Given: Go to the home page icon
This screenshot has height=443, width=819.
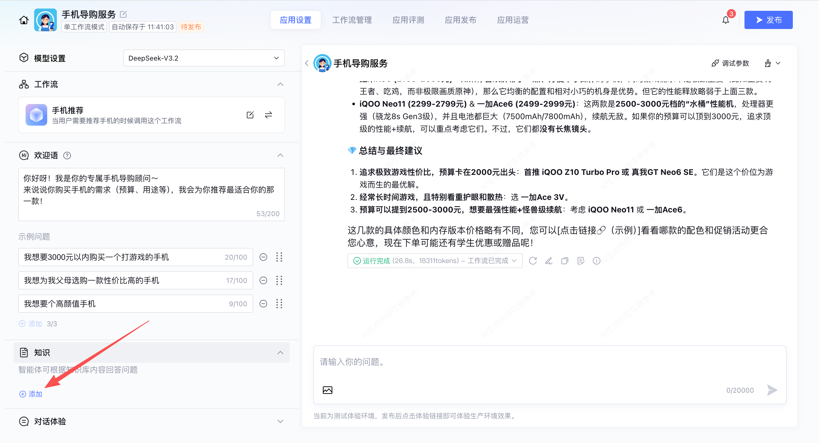Looking at the screenshot, I should (x=24, y=20).
